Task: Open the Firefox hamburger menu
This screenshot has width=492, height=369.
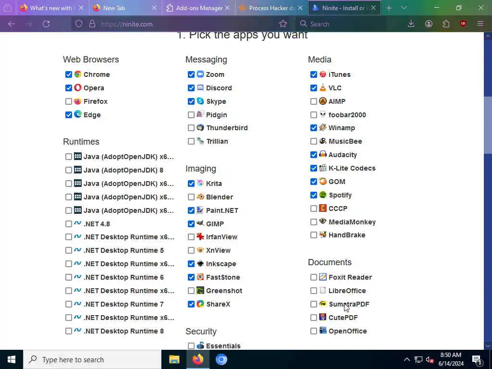Action: coord(480,24)
